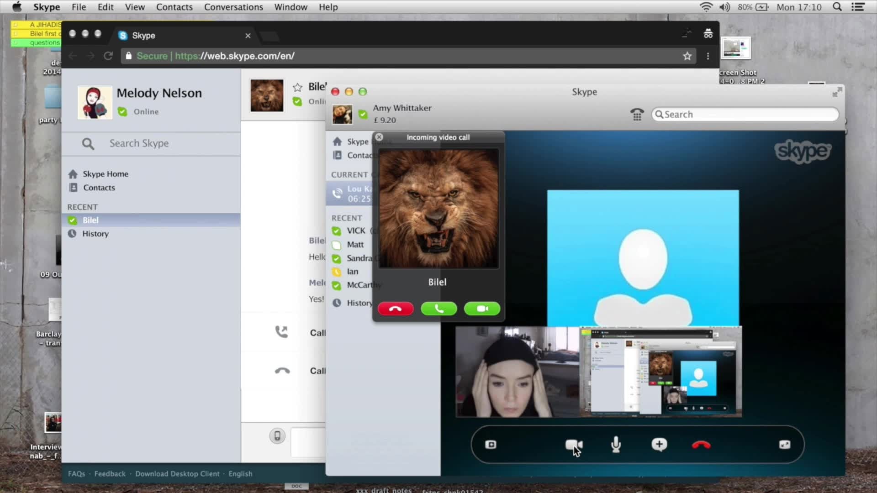Viewport: 877px width, 493px height.
Task: Click the Feedback link in footer
Action: tap(110, 474)
